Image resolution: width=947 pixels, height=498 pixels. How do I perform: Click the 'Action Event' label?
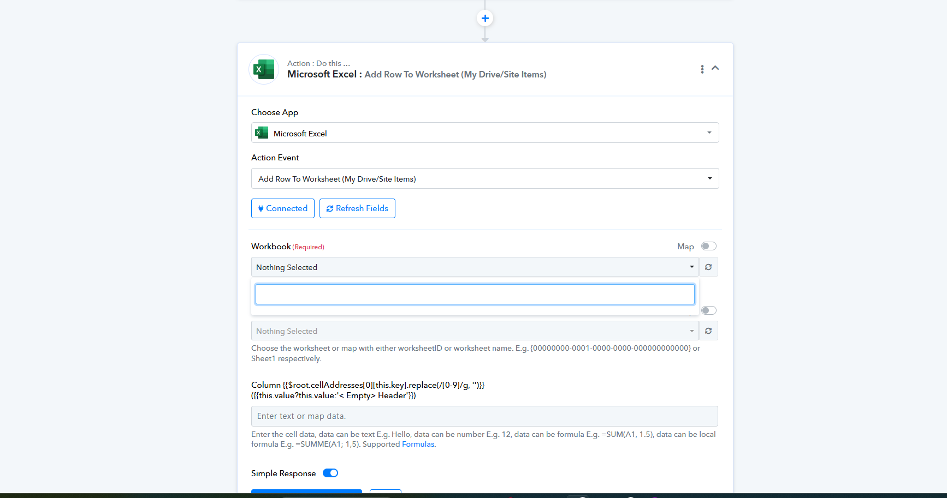[275, 158]
